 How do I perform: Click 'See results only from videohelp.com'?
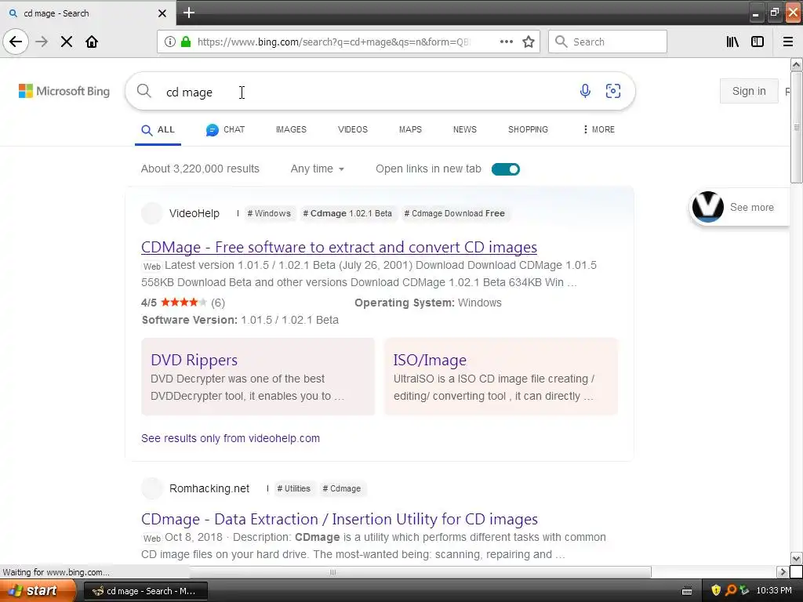pyautogui.click(x=231, y=438)
